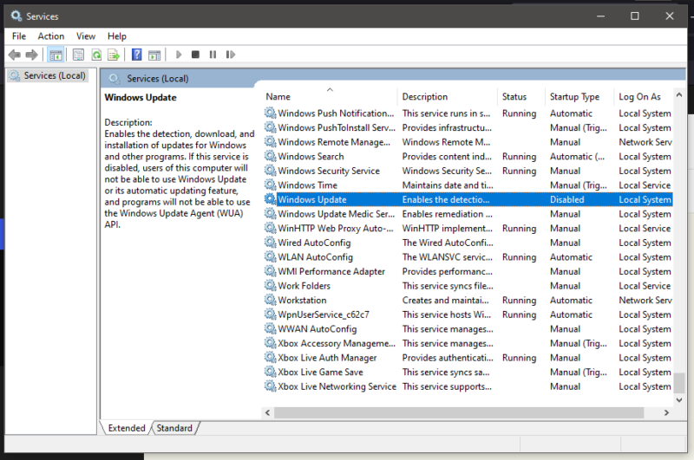Screen dimensions: 694x460
Task: Open the View menu
Action: pos(86,36)
